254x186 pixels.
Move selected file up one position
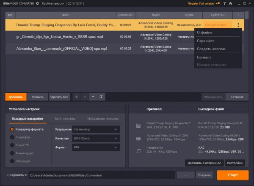click(85, 97)
